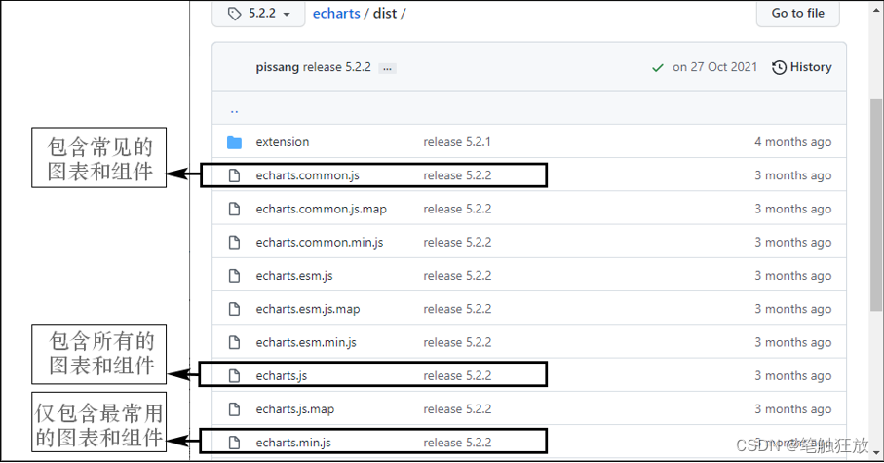Open release 5.2.2 commit of echarts.common.js.map
Viewport: 884px width, 463px height.
tap(457, 209)
